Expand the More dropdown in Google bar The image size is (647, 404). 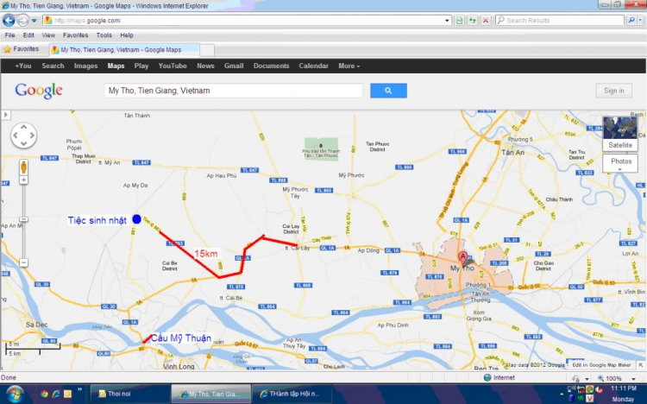[349, 66]
